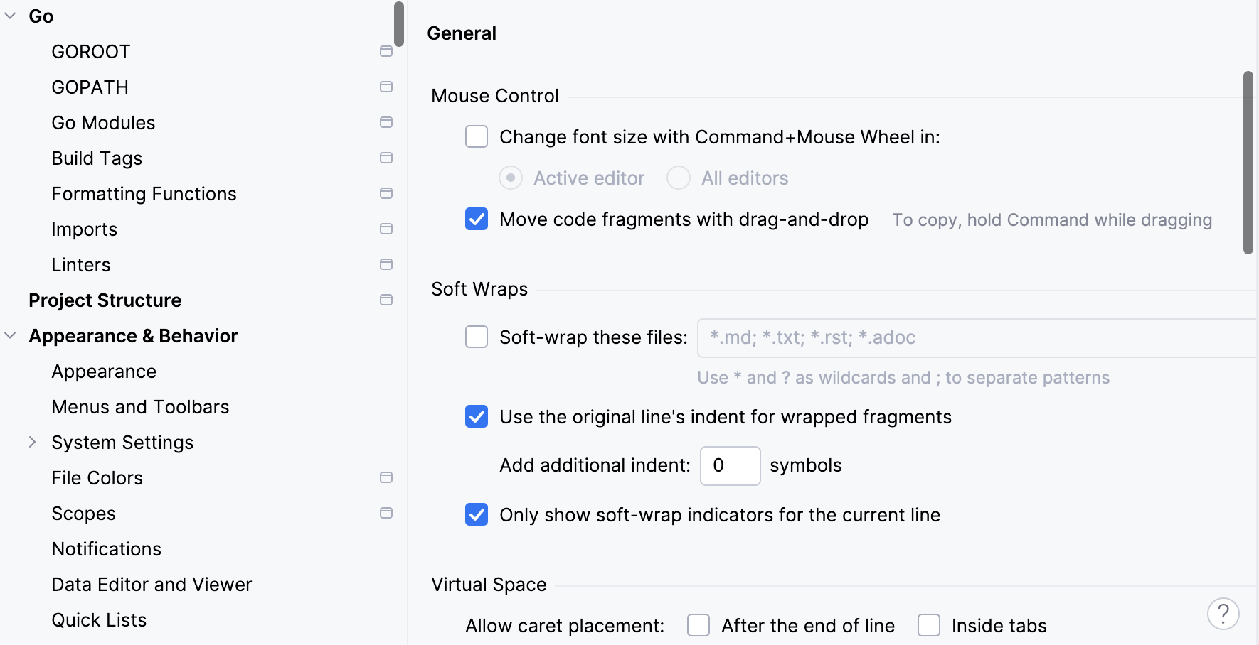
Task: Collapse the Go section
Action: 10,16
